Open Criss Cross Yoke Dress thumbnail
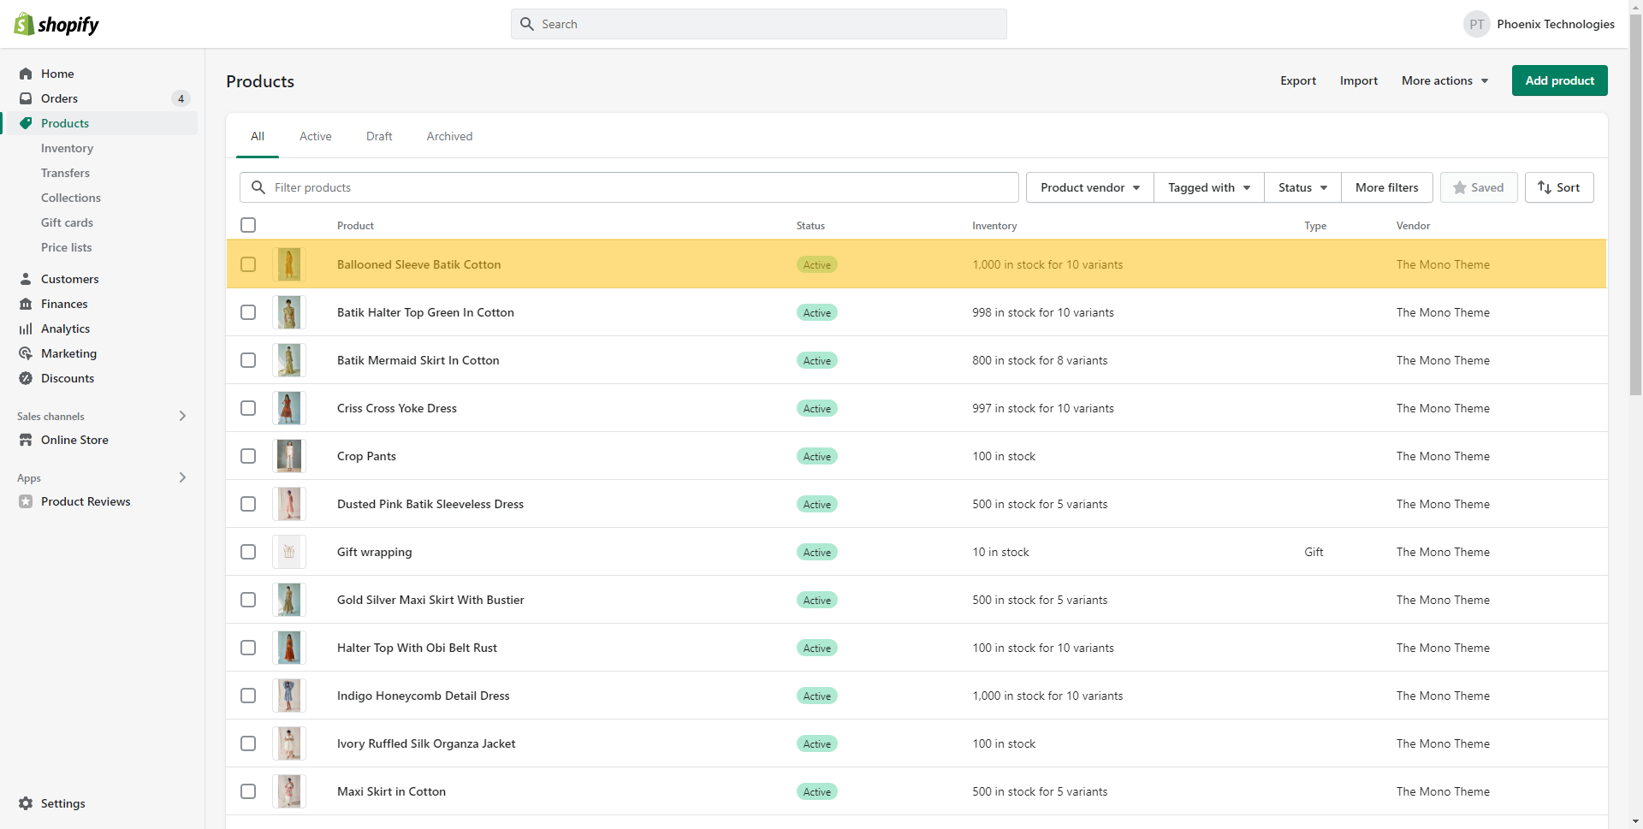Screen dimensions: 1643x829 (289, 408)
